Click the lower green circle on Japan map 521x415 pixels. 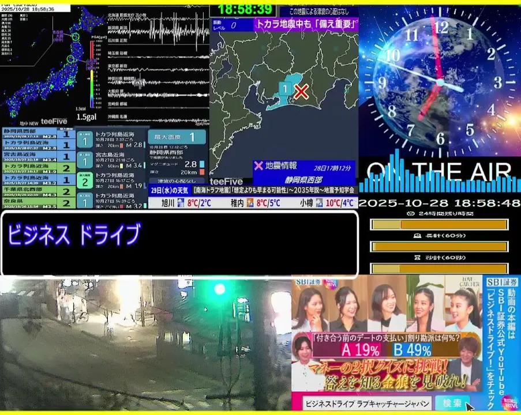70,59
